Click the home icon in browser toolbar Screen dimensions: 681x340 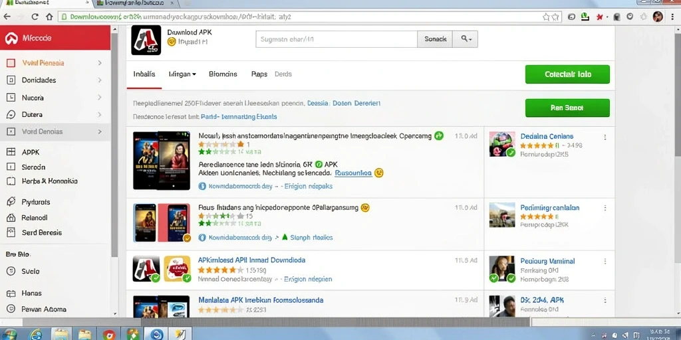tap(49, 17)
